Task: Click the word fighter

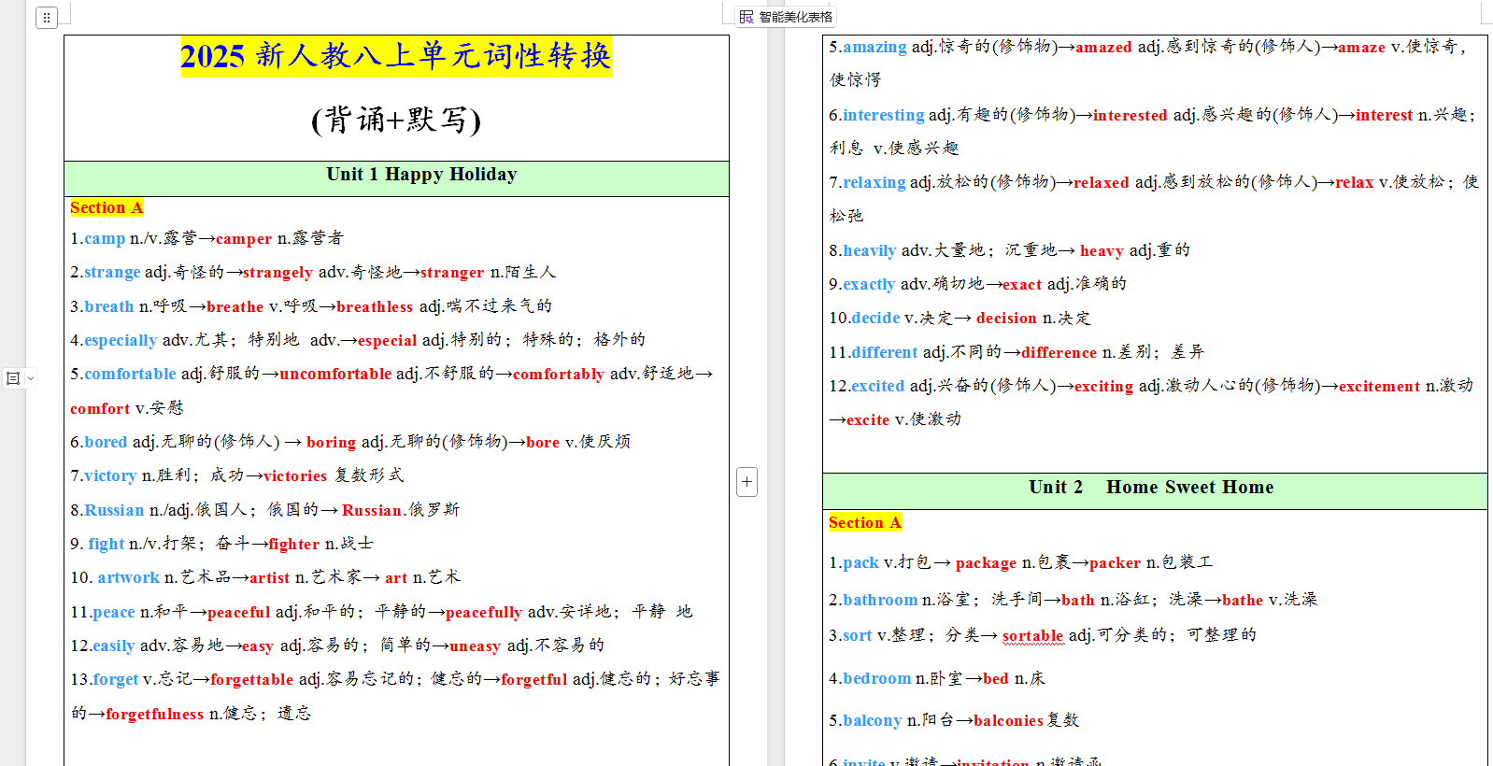Action: (294, 545)
